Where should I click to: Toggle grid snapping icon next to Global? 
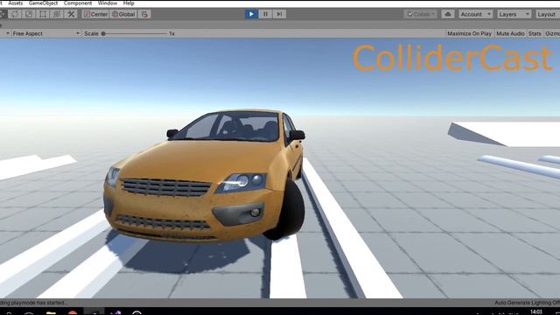click(x=144, y=14)
